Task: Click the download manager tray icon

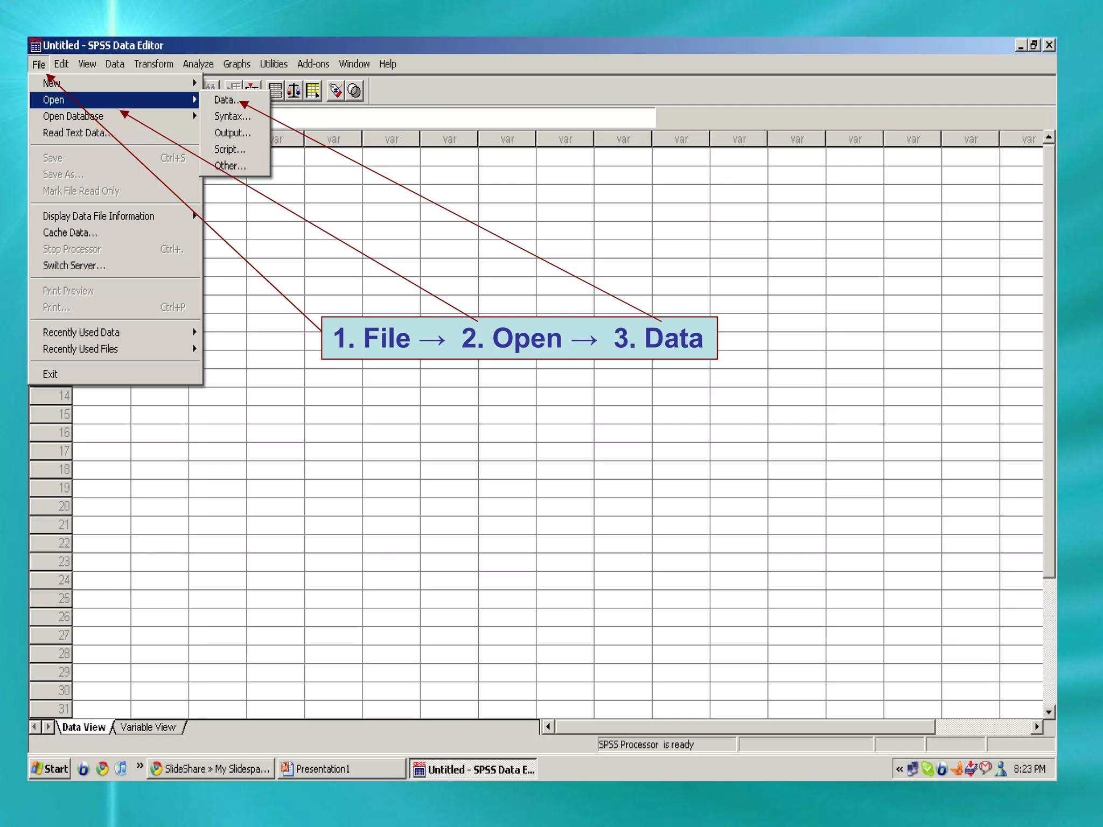Action: point(971,768)
